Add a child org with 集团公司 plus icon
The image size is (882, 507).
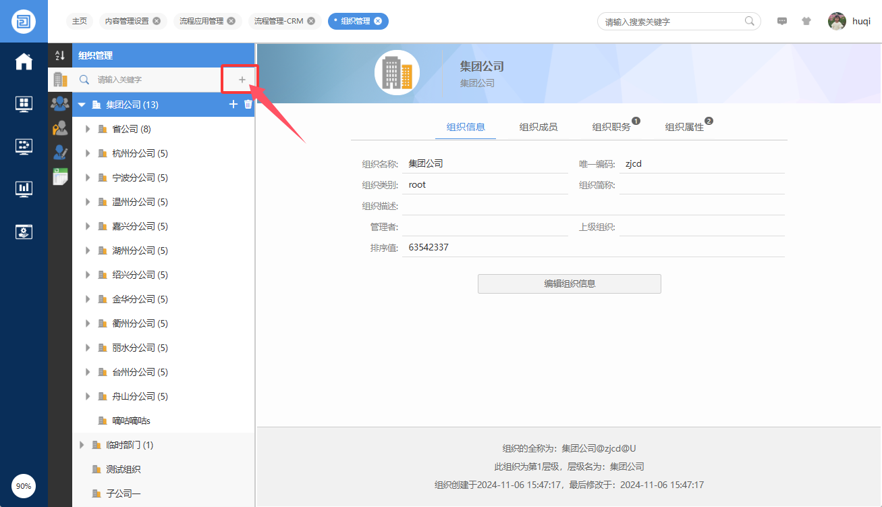pyautogui.click(x=233, y=104)
